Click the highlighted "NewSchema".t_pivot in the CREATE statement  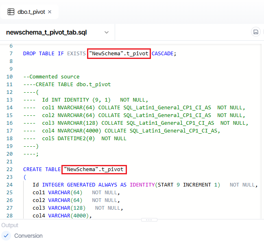pos(94,169)
